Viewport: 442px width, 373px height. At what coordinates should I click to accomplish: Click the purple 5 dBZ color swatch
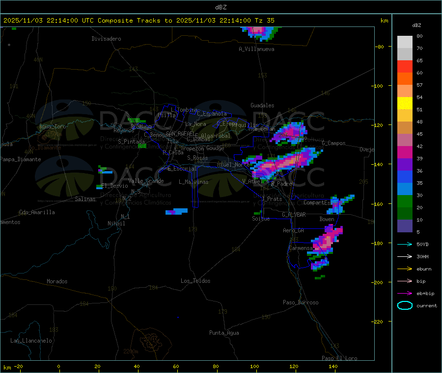tap(405, 226)
